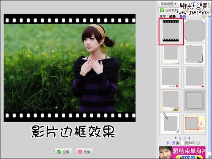Viewport: 212px width, 159px height.
Task: Apply the border with the 应用 button
Action: point(63,152)
